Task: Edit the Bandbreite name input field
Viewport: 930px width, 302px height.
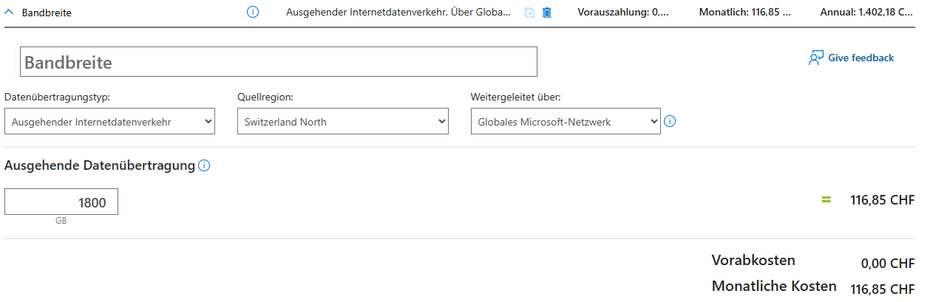Action: pos(279,62)
